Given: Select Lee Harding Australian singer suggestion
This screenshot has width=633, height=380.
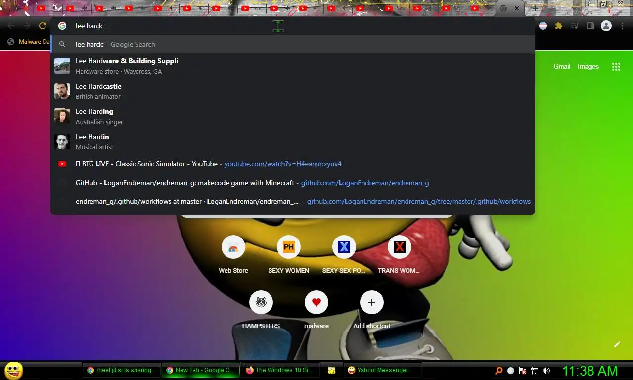Looking at the screenshot, I should [x=293, y=116].
